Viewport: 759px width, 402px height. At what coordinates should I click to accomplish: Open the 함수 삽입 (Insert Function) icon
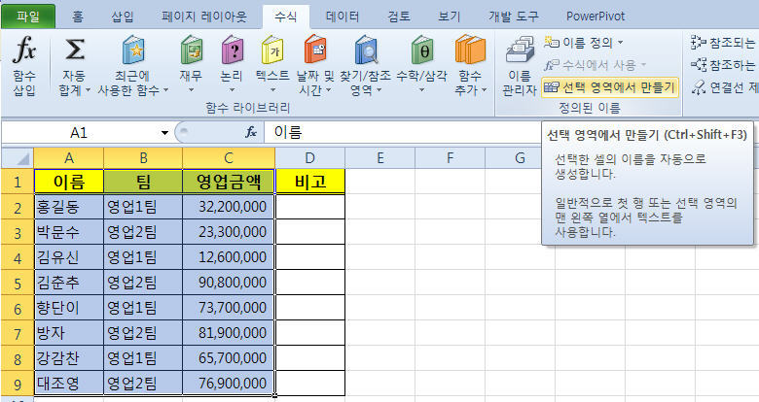point(24,50)
